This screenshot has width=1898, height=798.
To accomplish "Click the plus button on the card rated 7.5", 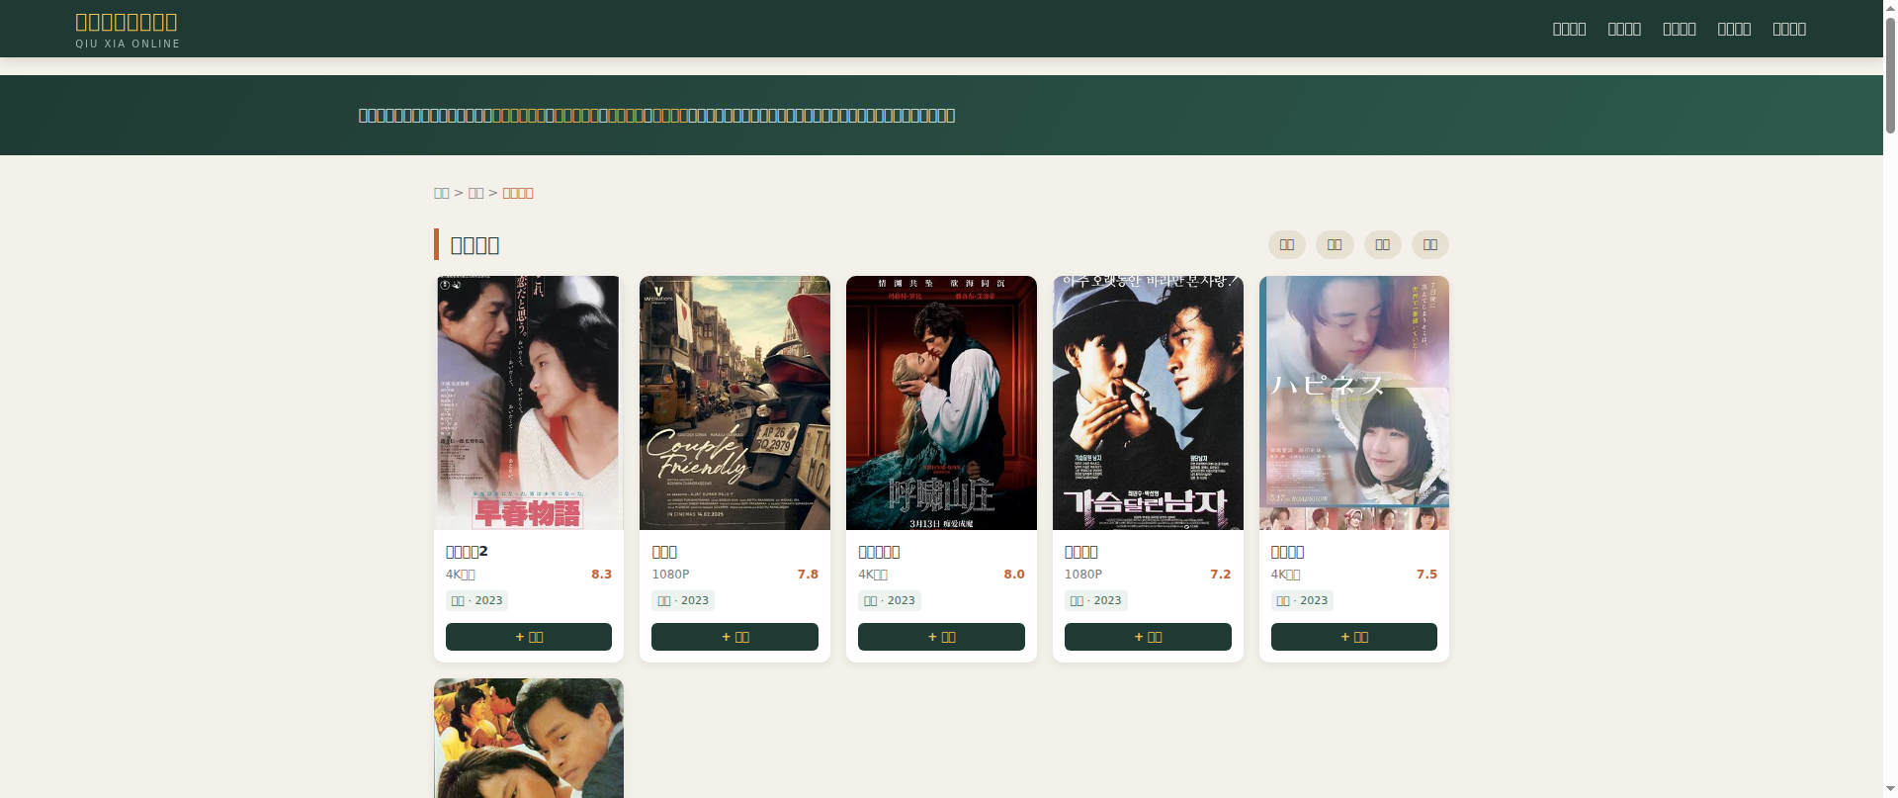I will point(1354,637).
